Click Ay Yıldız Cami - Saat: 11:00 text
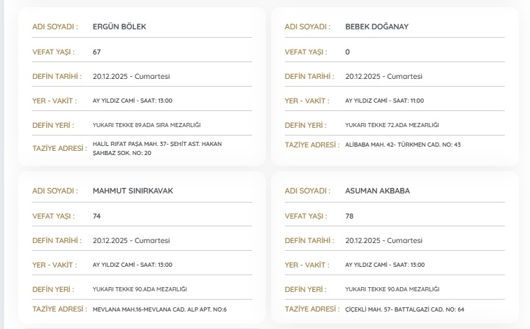 (384, 101)
